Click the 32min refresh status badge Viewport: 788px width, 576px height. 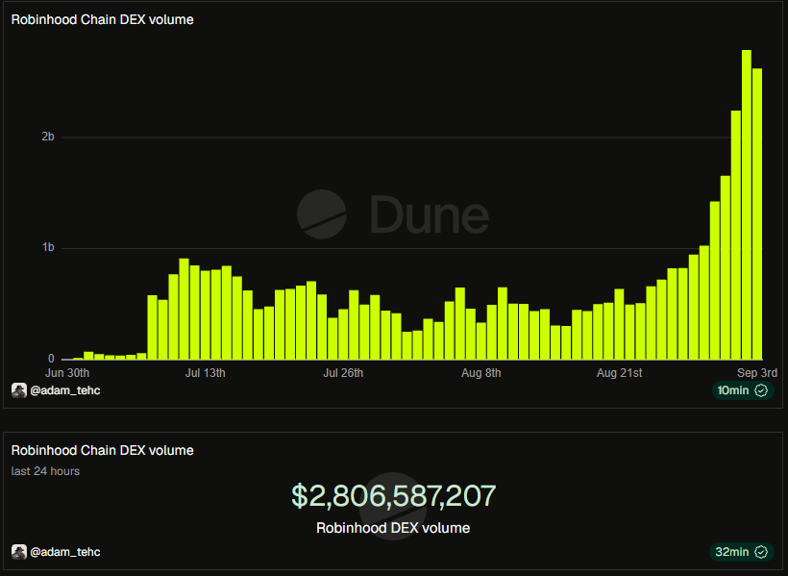point(742,552)
